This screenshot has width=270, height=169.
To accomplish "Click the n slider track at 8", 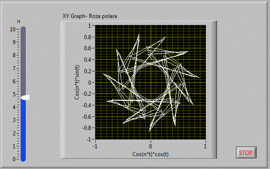I will pyautogui.click(x=23, y=55).
